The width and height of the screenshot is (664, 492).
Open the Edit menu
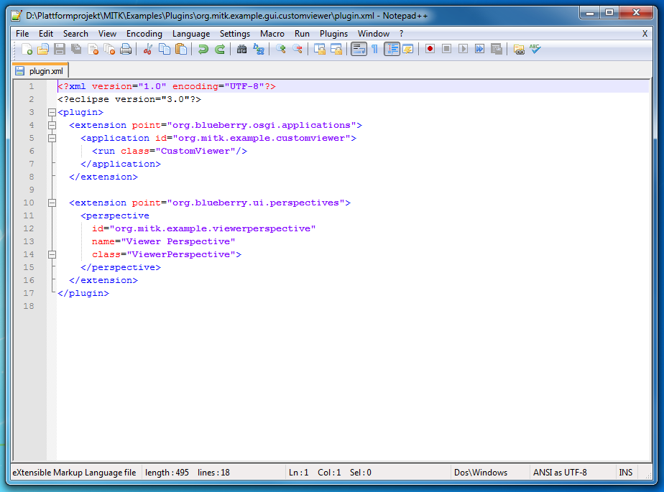coord(46,34)
